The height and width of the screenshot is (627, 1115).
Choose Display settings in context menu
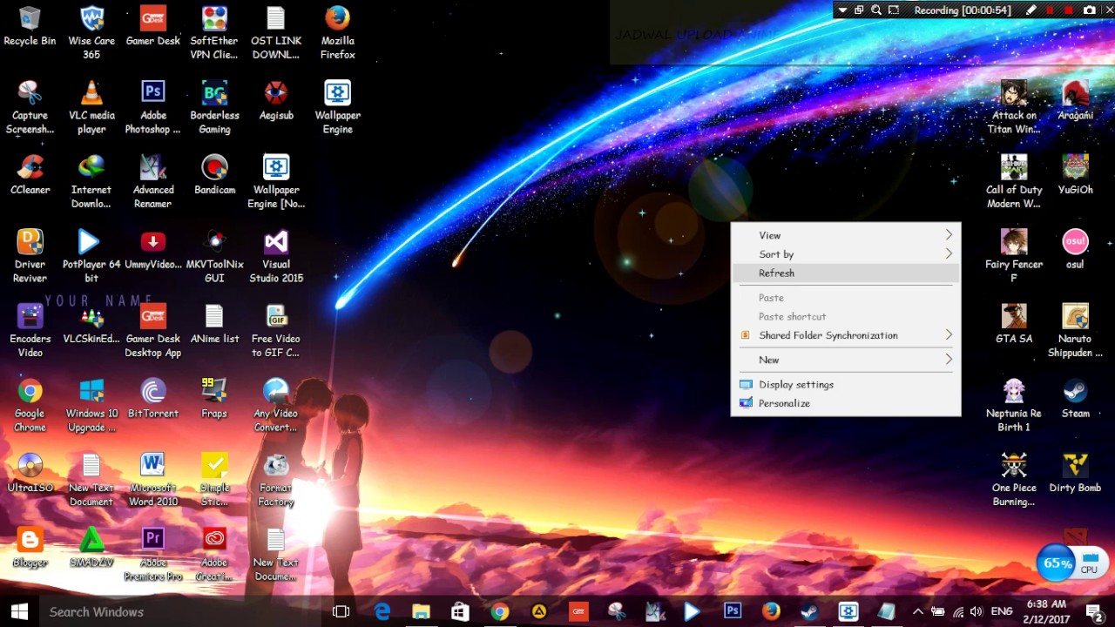tap(845, 384)
